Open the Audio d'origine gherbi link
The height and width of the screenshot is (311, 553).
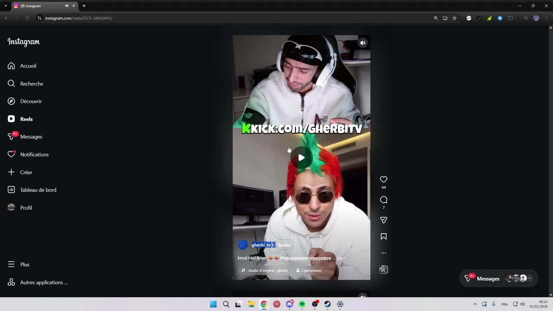265,270
